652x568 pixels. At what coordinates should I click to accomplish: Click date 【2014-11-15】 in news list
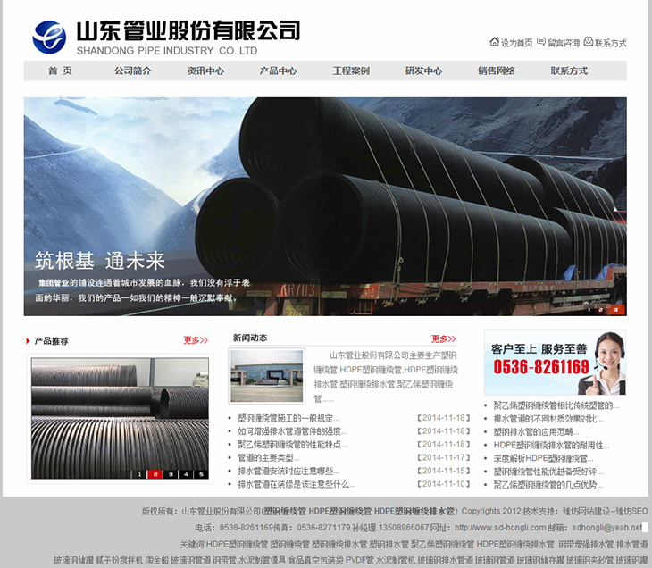(x=444, y=472)
